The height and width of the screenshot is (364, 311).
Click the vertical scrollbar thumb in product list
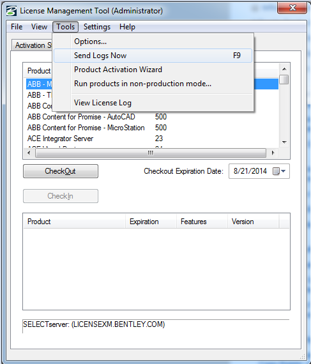284,79
